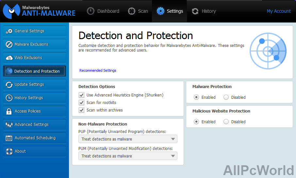Click the Recommended Settings link
Viewport: 296px width, 178px height.
98,70
